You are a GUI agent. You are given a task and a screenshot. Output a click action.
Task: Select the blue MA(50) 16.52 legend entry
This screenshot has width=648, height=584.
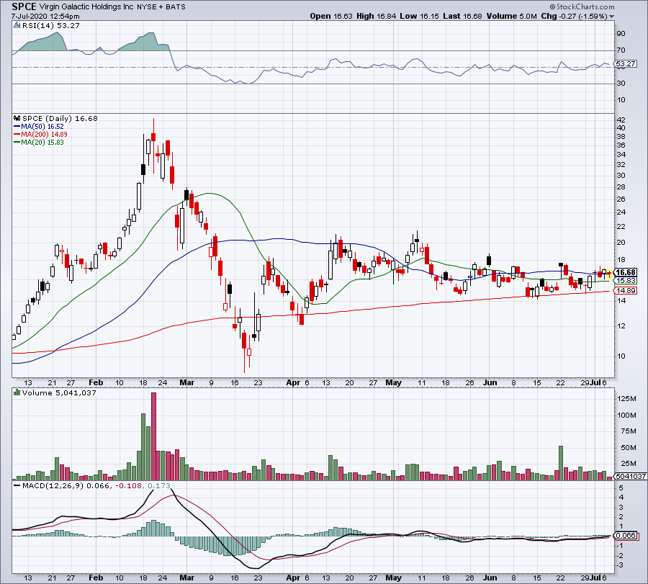(39, 127)
